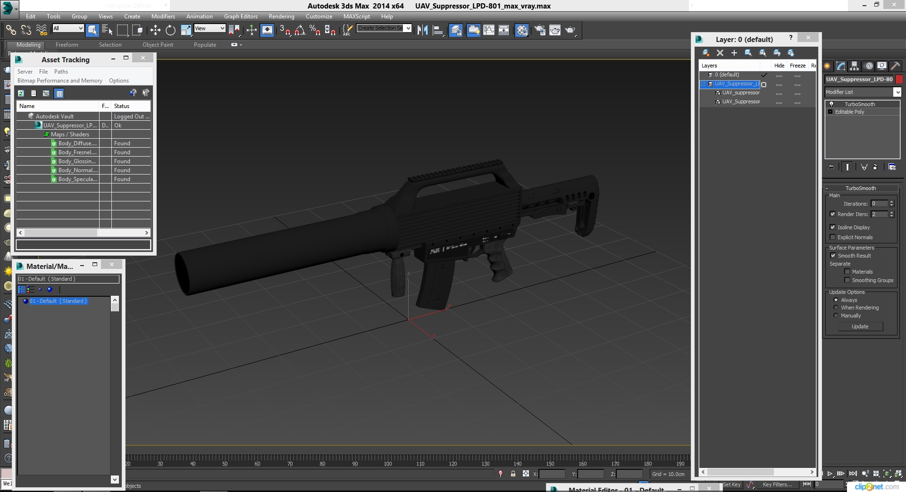Select the Always update option

836,300
